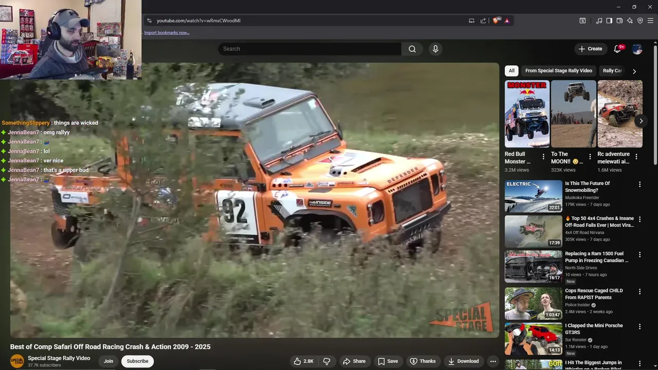The width and height of the screenshot is (658, 370).
Task: Open I Clapped the Mini Porsche video
Action: click(x=534, y=338)
